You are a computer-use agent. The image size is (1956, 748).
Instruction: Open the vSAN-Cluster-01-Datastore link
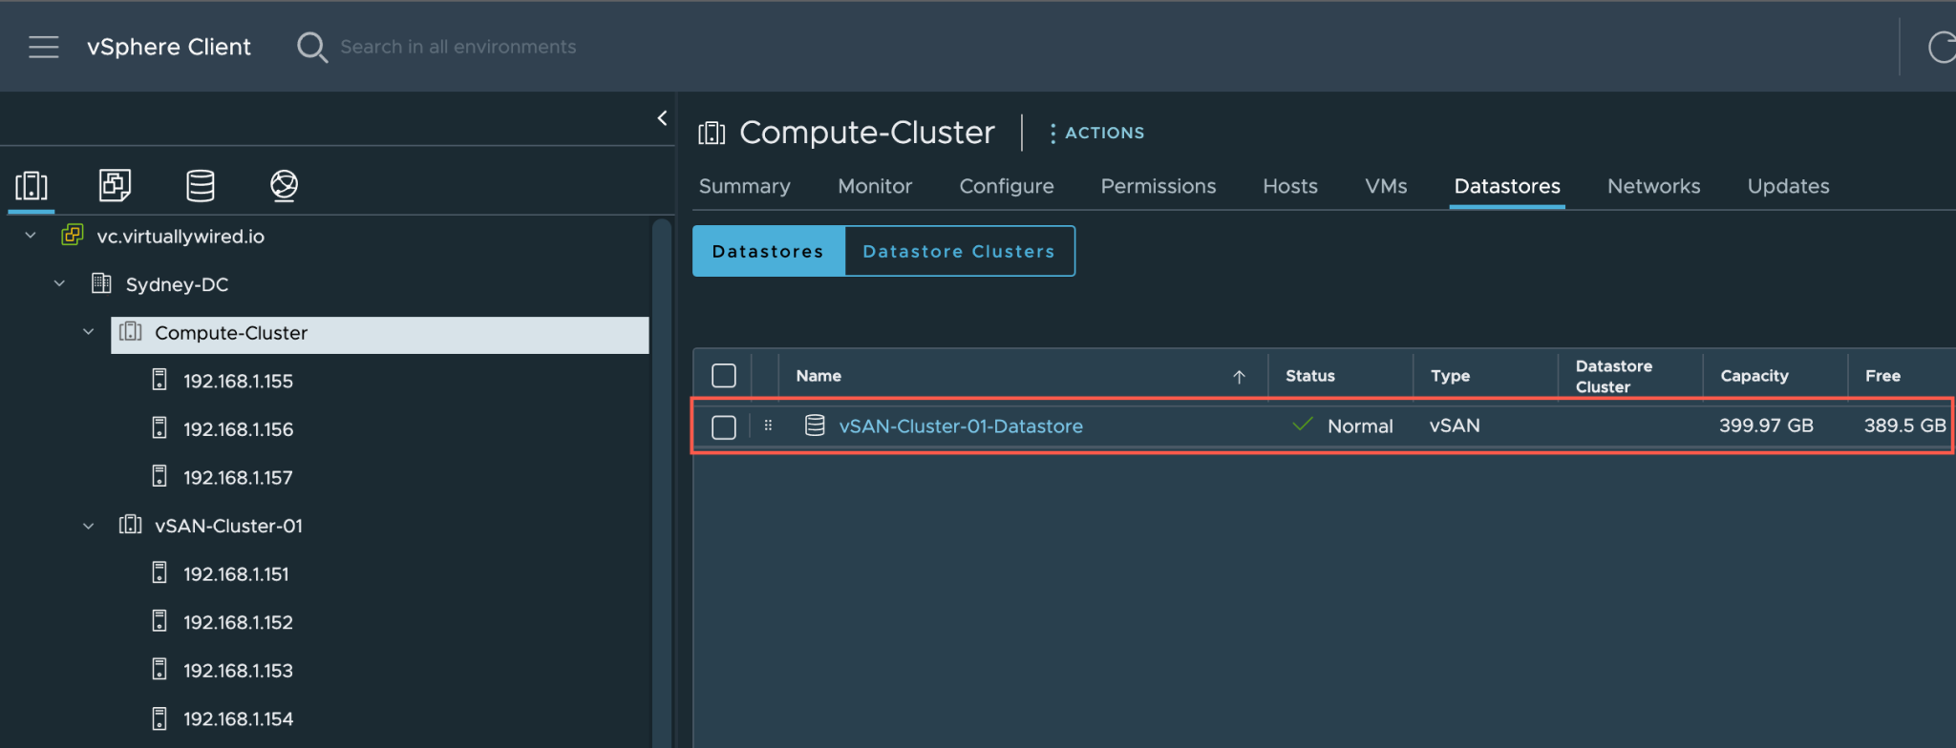click(961, 426)
